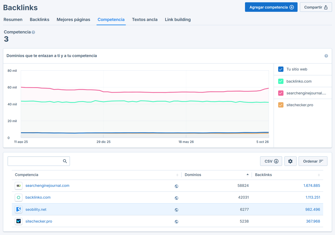335x235 pixels.
Task: Toggle the sitechecker.pro legend checkbox
Action: pos(281,105)
